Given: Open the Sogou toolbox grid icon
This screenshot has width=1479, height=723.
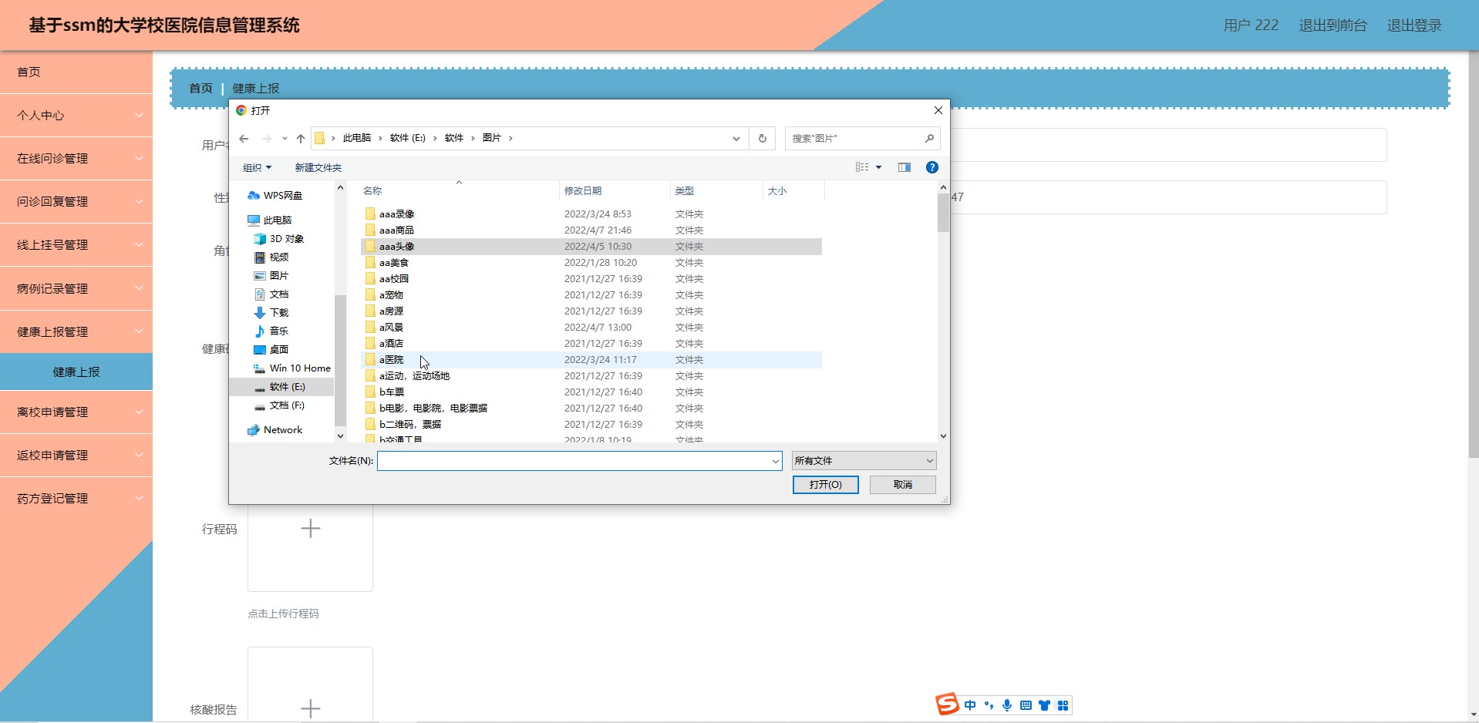Looking at the screenshot, I should [1063, 705].
